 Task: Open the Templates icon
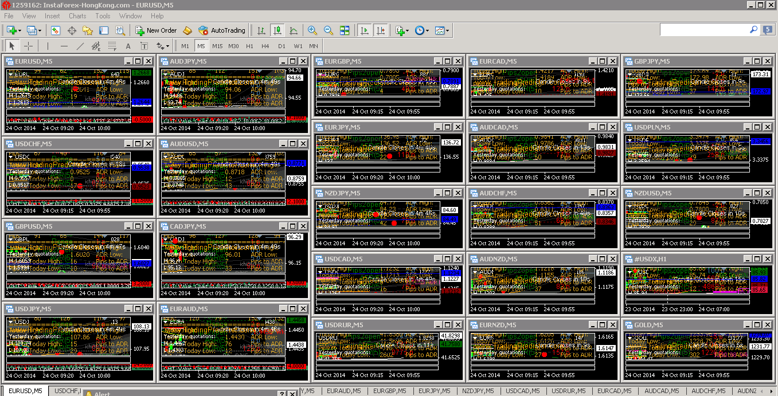point(439,30)
